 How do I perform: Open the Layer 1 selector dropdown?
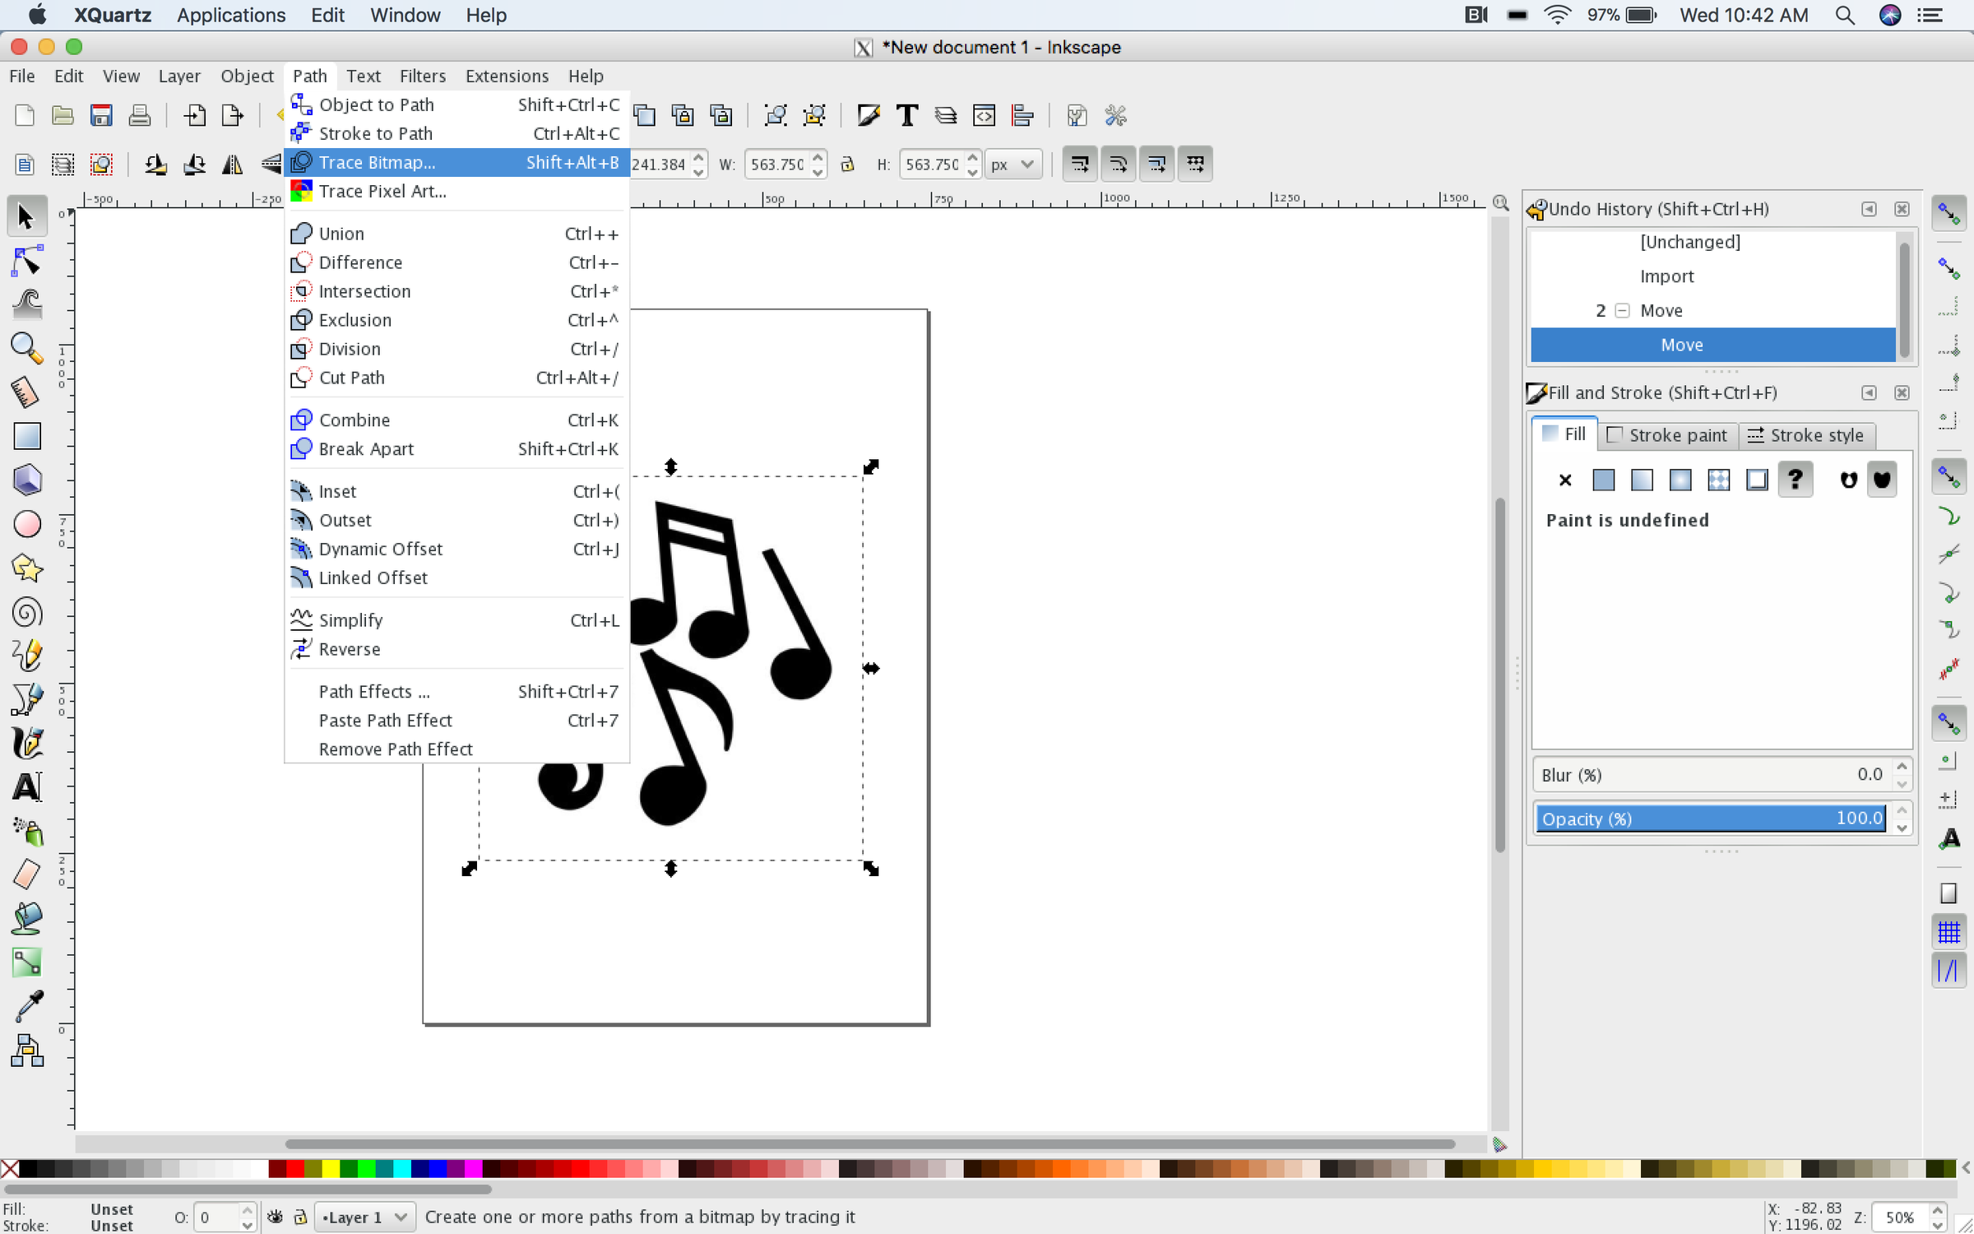click(x=364, y=1217)
